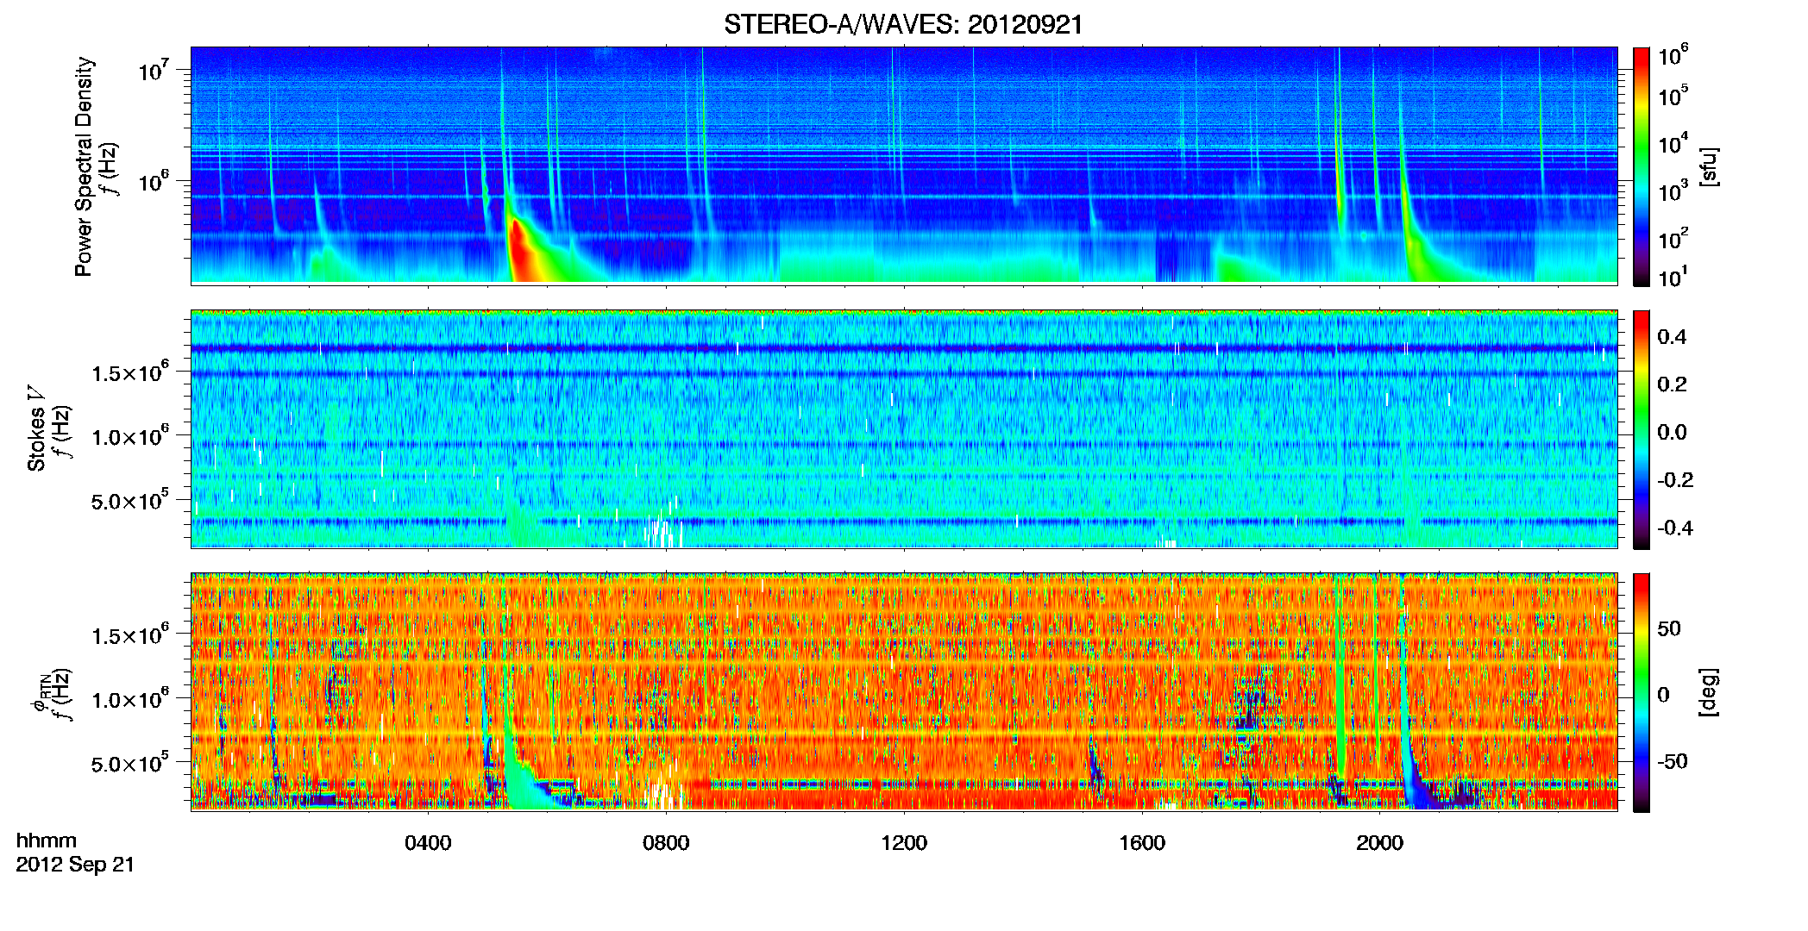The height and width of the screenshot is (931, 1808).
Task: Click the plot title STEREO-A/WAVES: 20120921
Action: tap(903, 24)
